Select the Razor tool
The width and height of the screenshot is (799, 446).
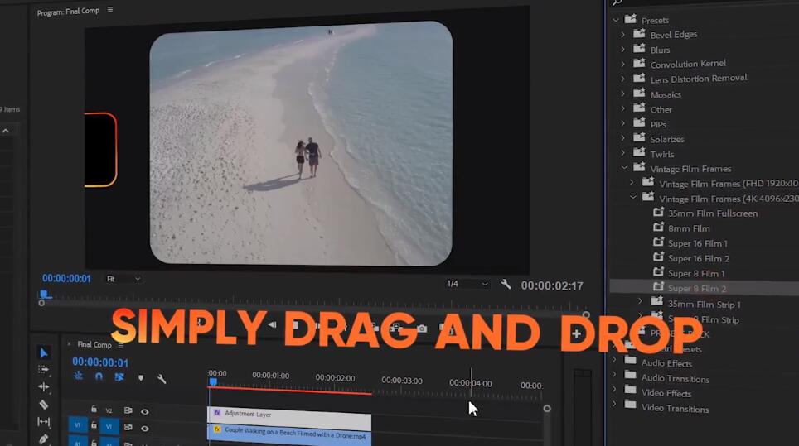point(43,405)
